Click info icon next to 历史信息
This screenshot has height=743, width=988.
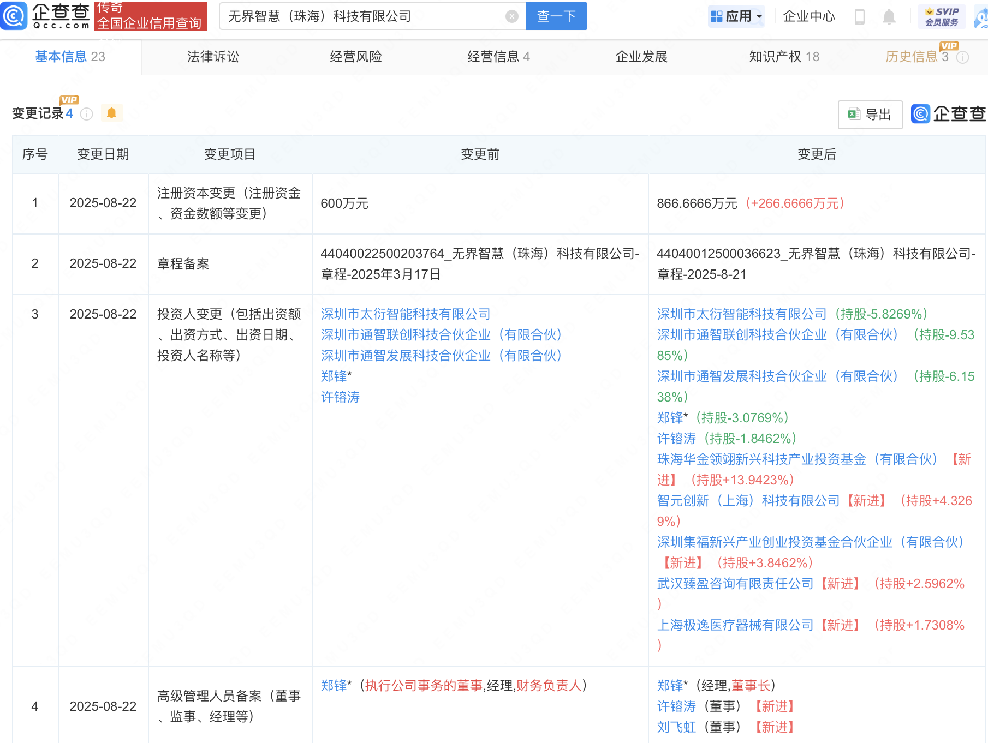[x=963, y=57]
